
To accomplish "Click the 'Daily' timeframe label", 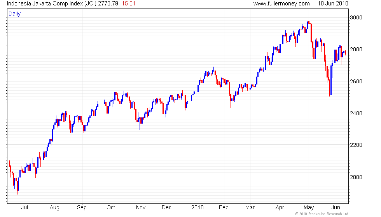I will point(15,14).
